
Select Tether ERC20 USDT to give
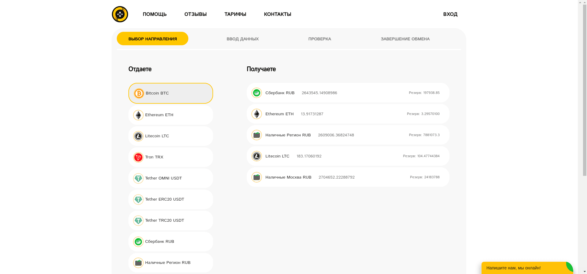point(170,199)
